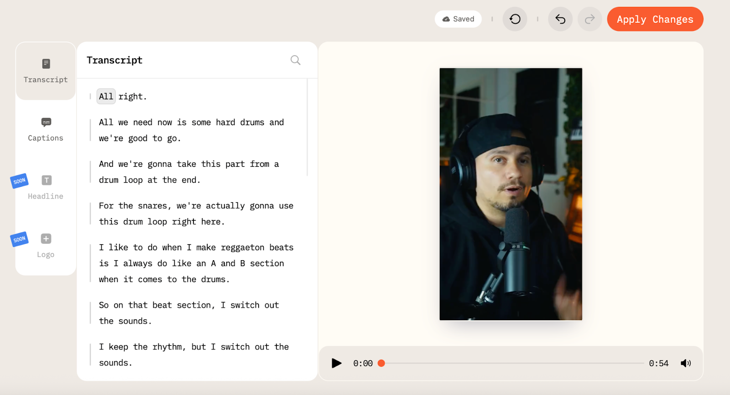
Task: Click the circular reset arrow button
Action: click(x=515, y=19)
